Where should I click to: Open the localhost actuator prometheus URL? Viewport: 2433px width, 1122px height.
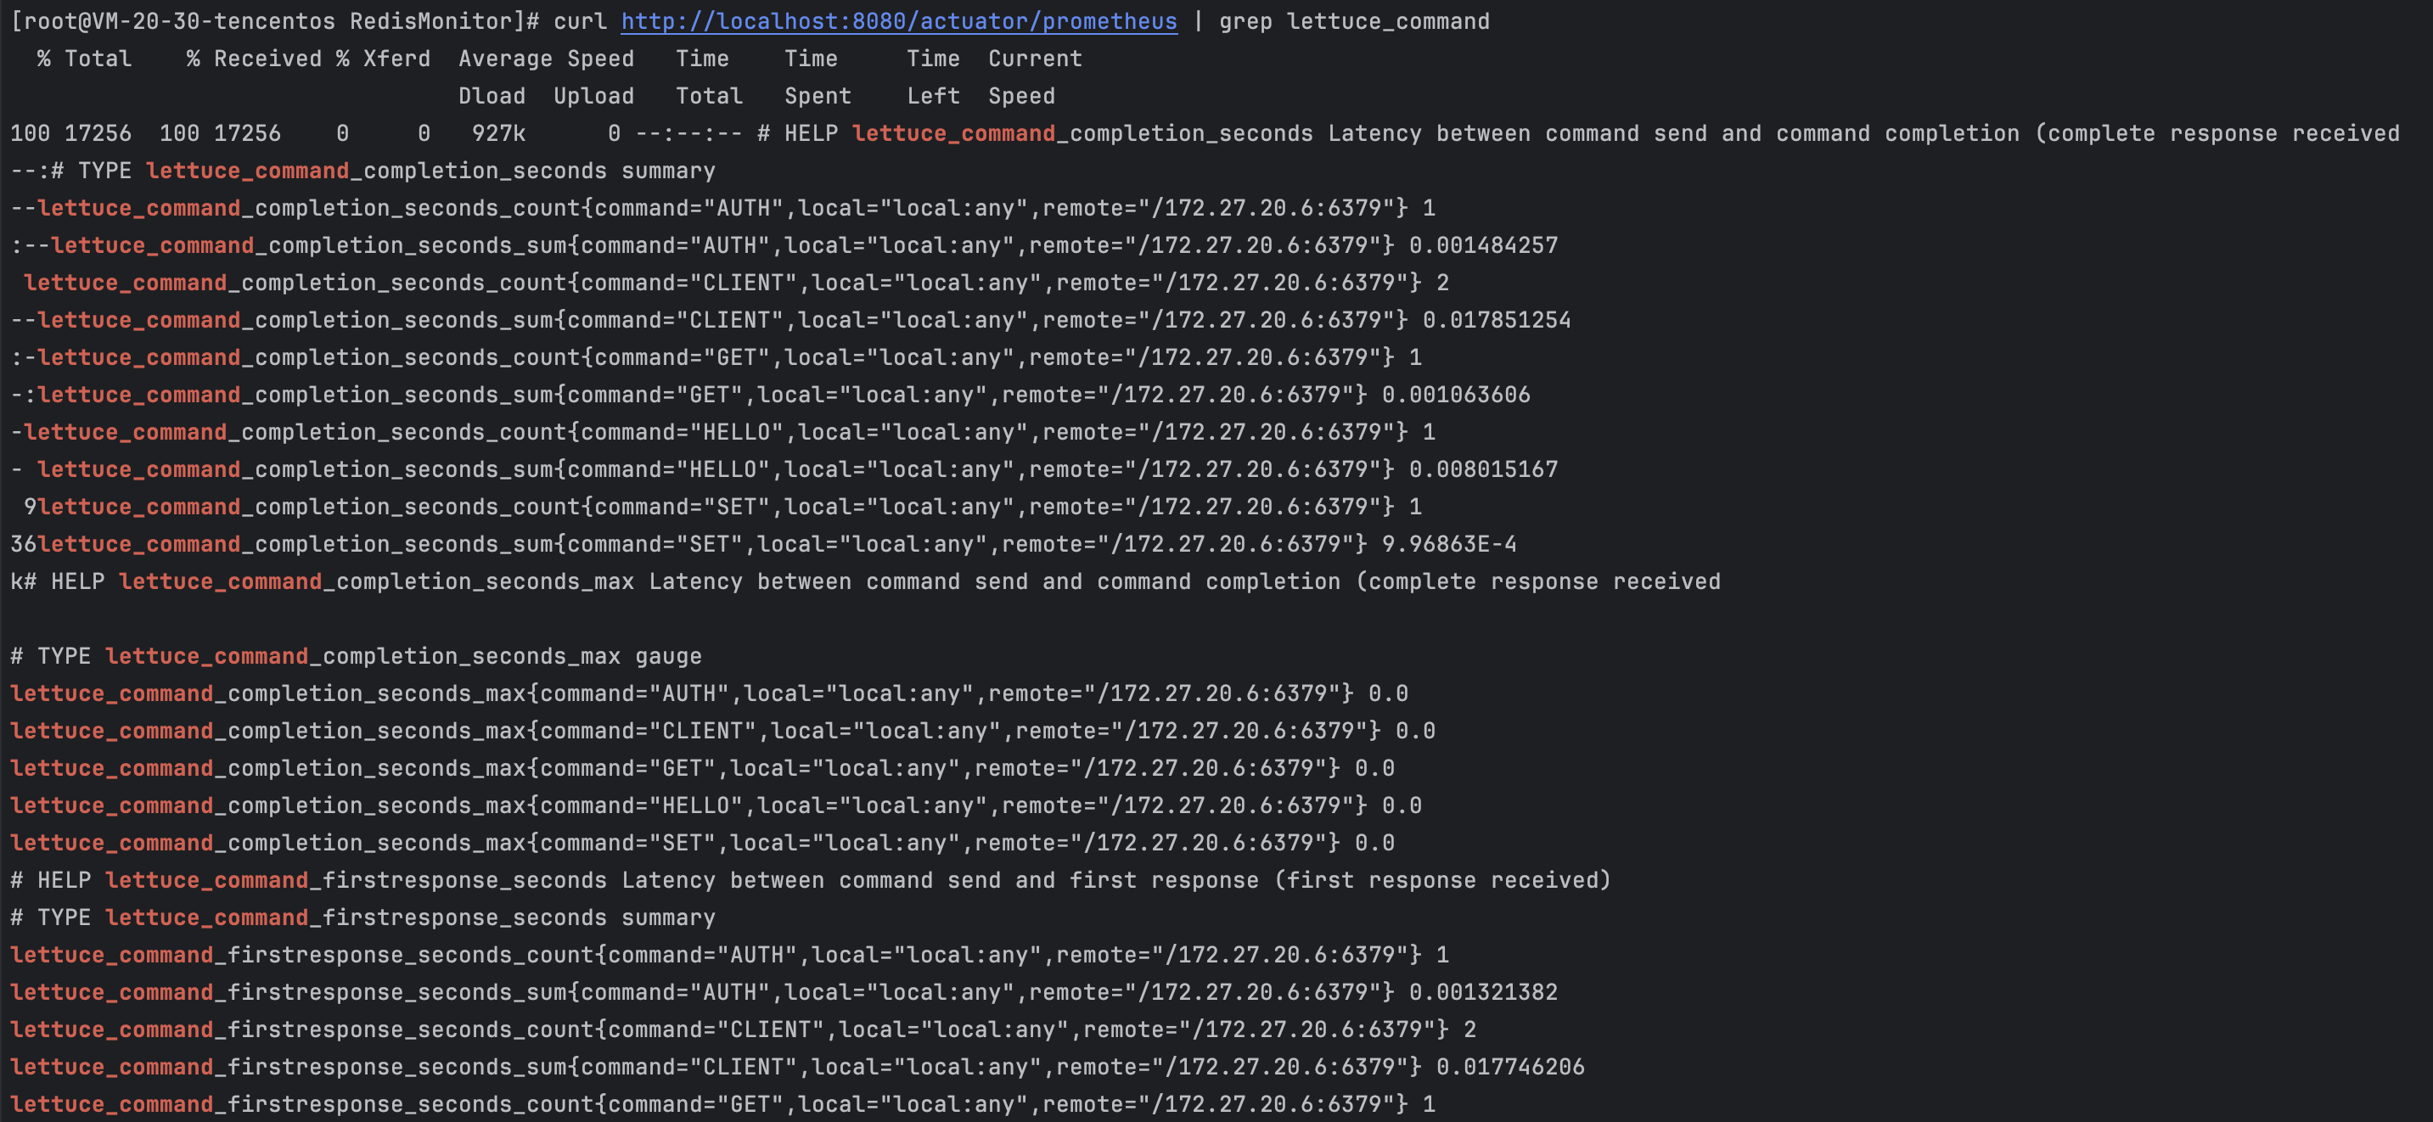click(898, 20)
